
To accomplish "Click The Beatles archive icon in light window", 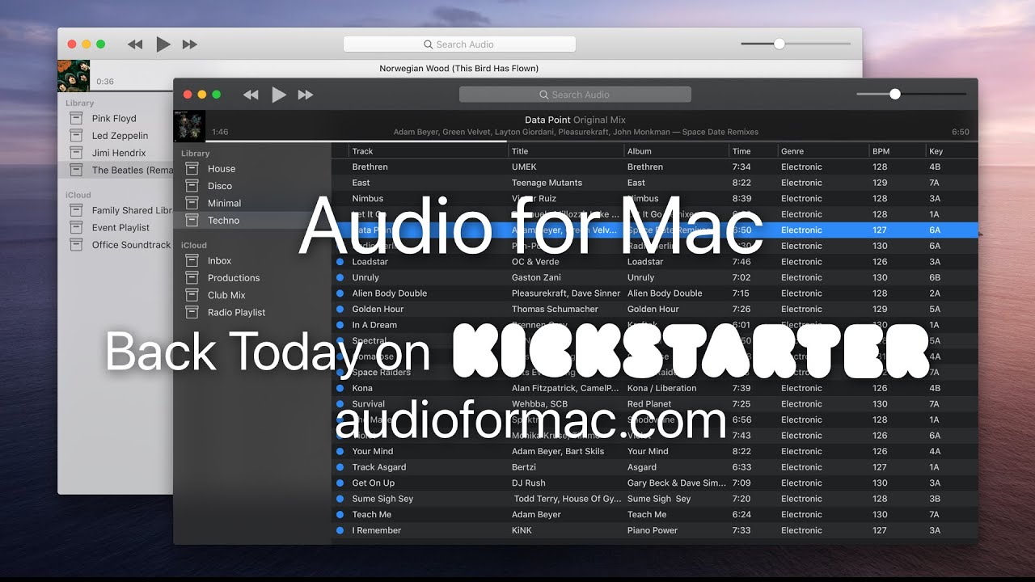I will click(77, 170).
